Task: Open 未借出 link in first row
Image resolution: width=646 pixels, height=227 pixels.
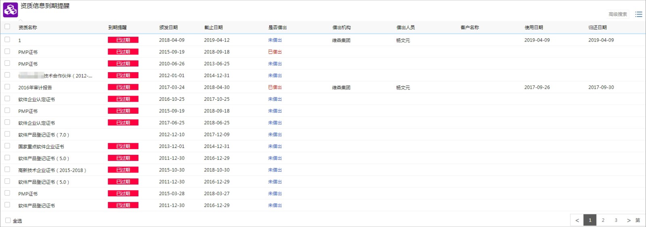Action: [275, 40]
